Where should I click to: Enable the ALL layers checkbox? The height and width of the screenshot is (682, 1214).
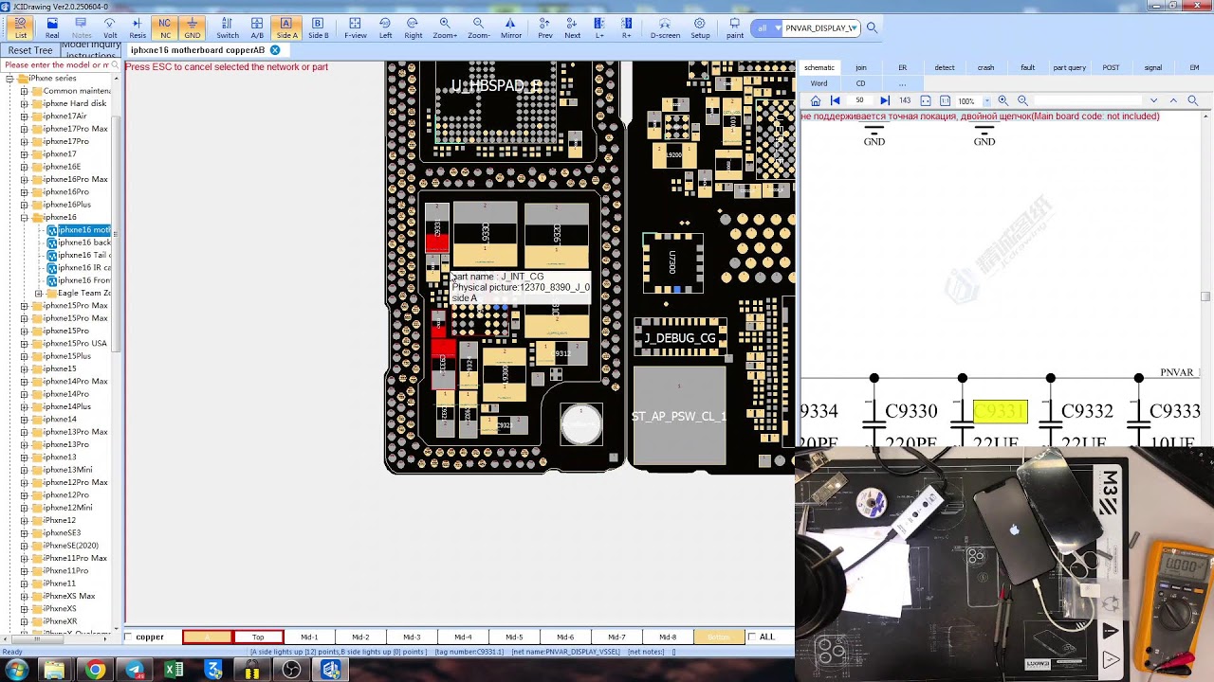coord(752,637)
